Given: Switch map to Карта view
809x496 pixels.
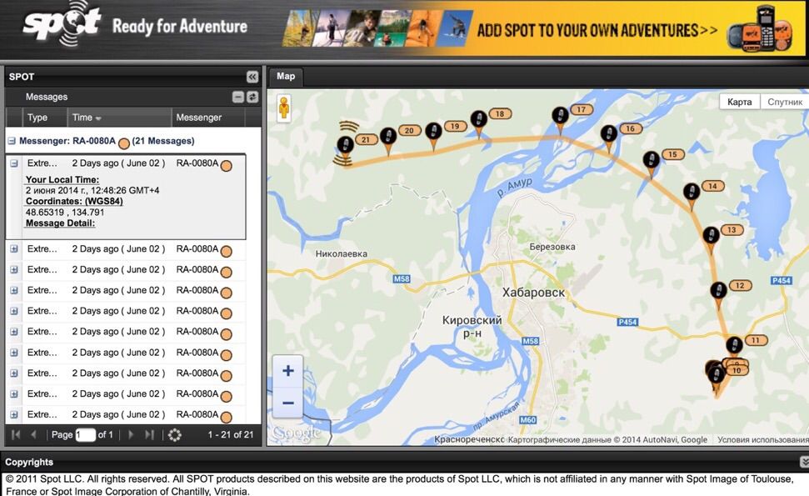Looking at the screenshot, I should pos(739,102).
